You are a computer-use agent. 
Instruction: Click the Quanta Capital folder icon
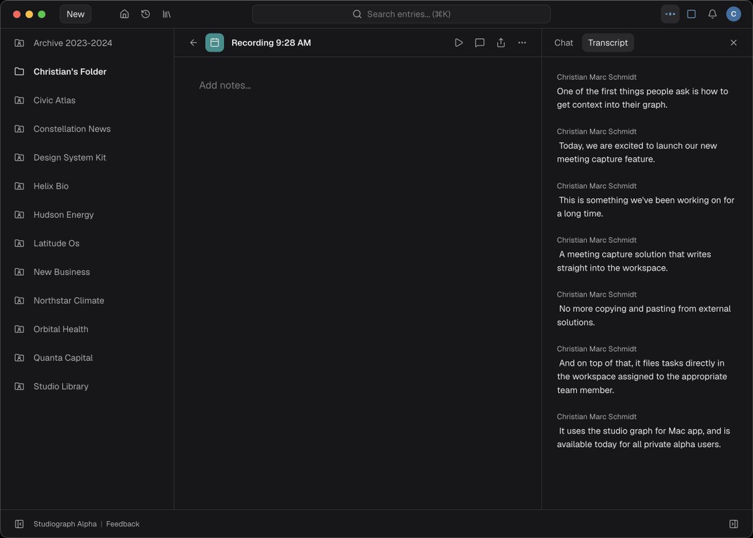19,358
